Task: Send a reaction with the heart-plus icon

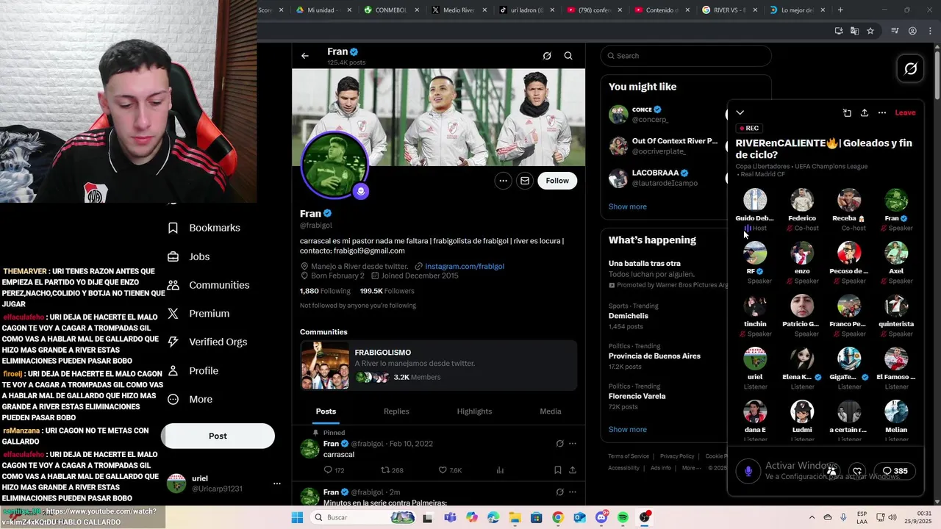Action: [857, 471]
